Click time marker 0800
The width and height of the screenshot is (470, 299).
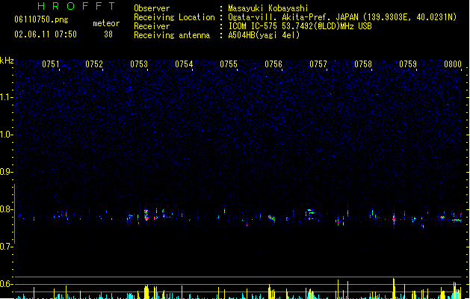pos(453,64)
